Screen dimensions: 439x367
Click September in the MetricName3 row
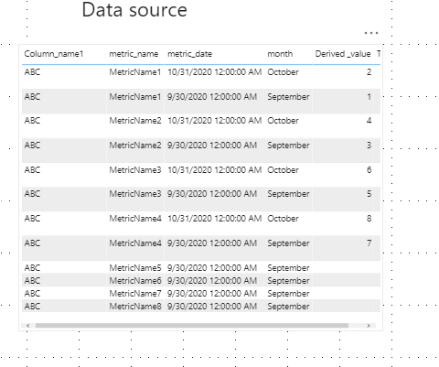tap(288, 194)
